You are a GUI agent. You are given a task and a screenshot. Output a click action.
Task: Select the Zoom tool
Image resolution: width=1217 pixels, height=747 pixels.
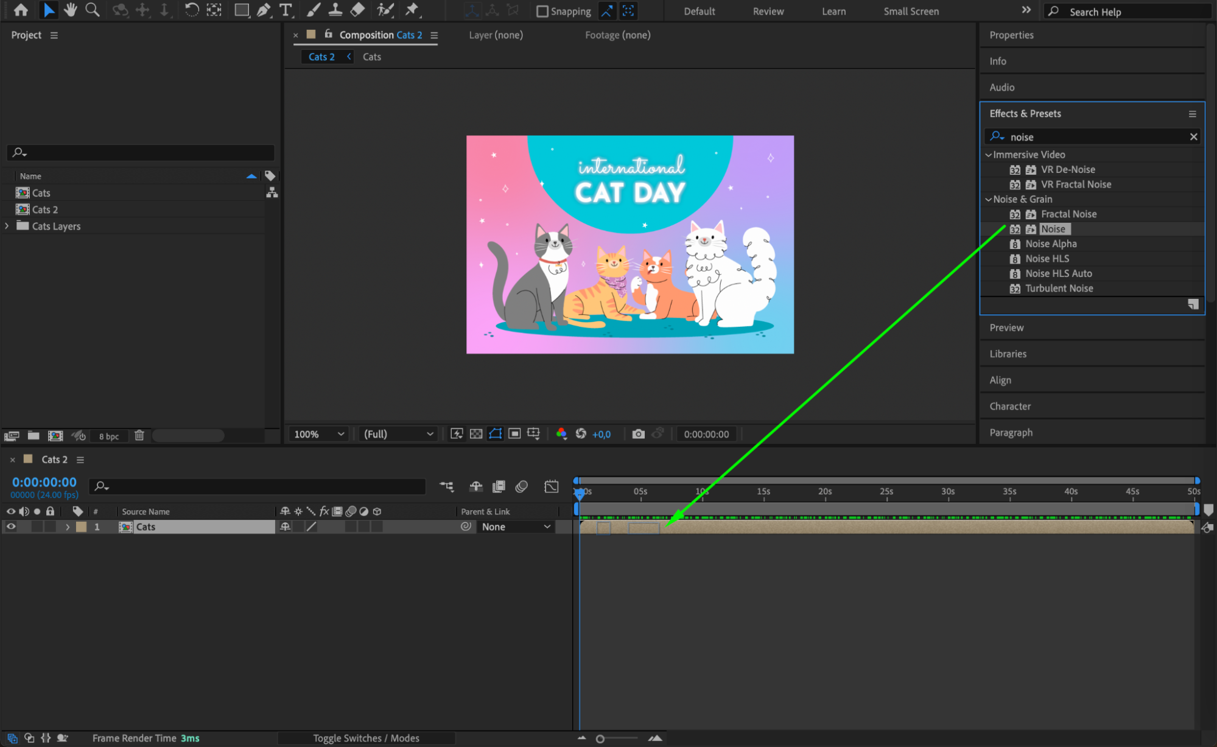tap(93, 10)
